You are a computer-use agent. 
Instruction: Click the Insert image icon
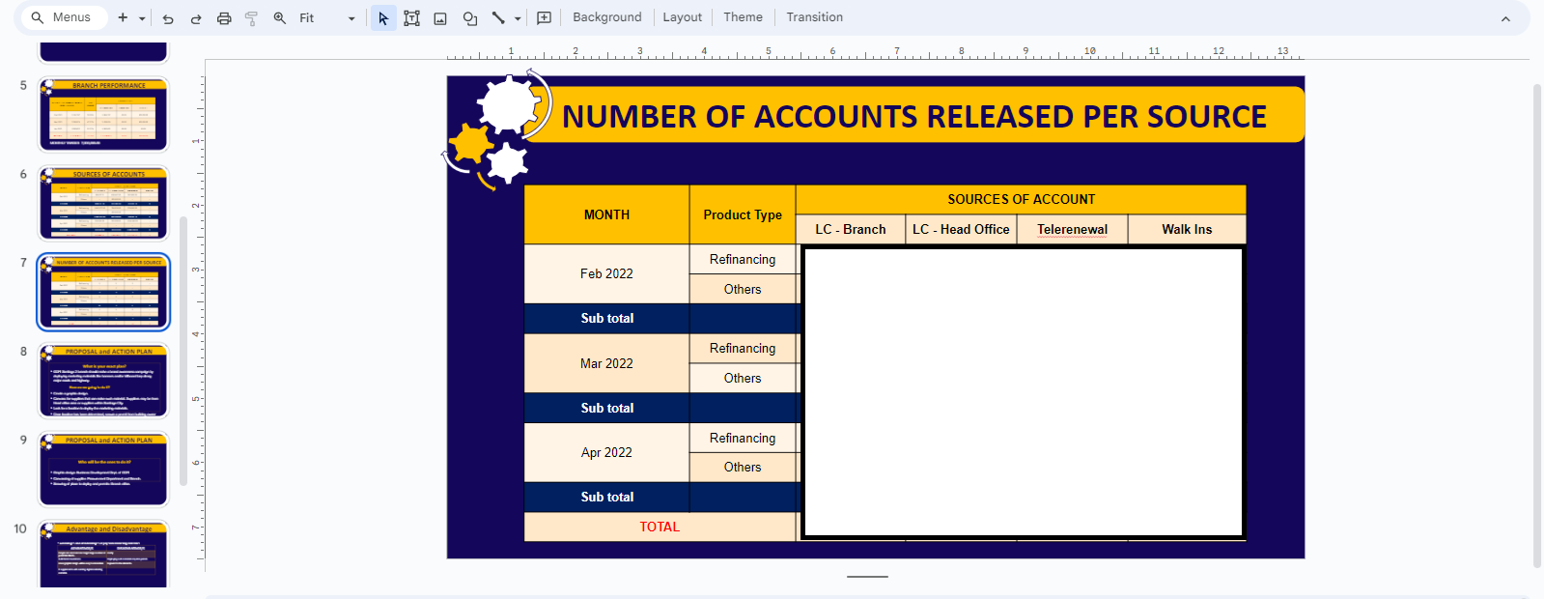pyautogui.click(x=440, y=18)
